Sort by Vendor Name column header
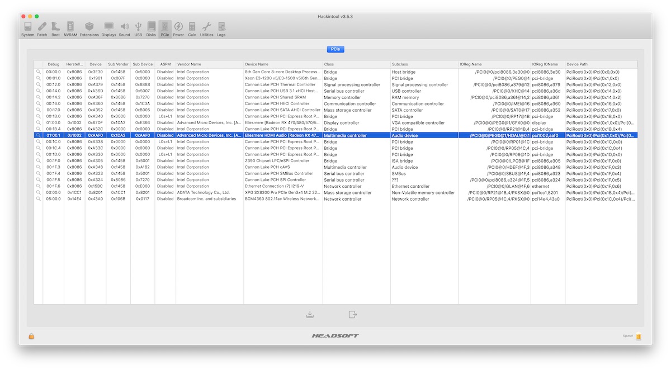671x370 pixels. click(210, 64)
